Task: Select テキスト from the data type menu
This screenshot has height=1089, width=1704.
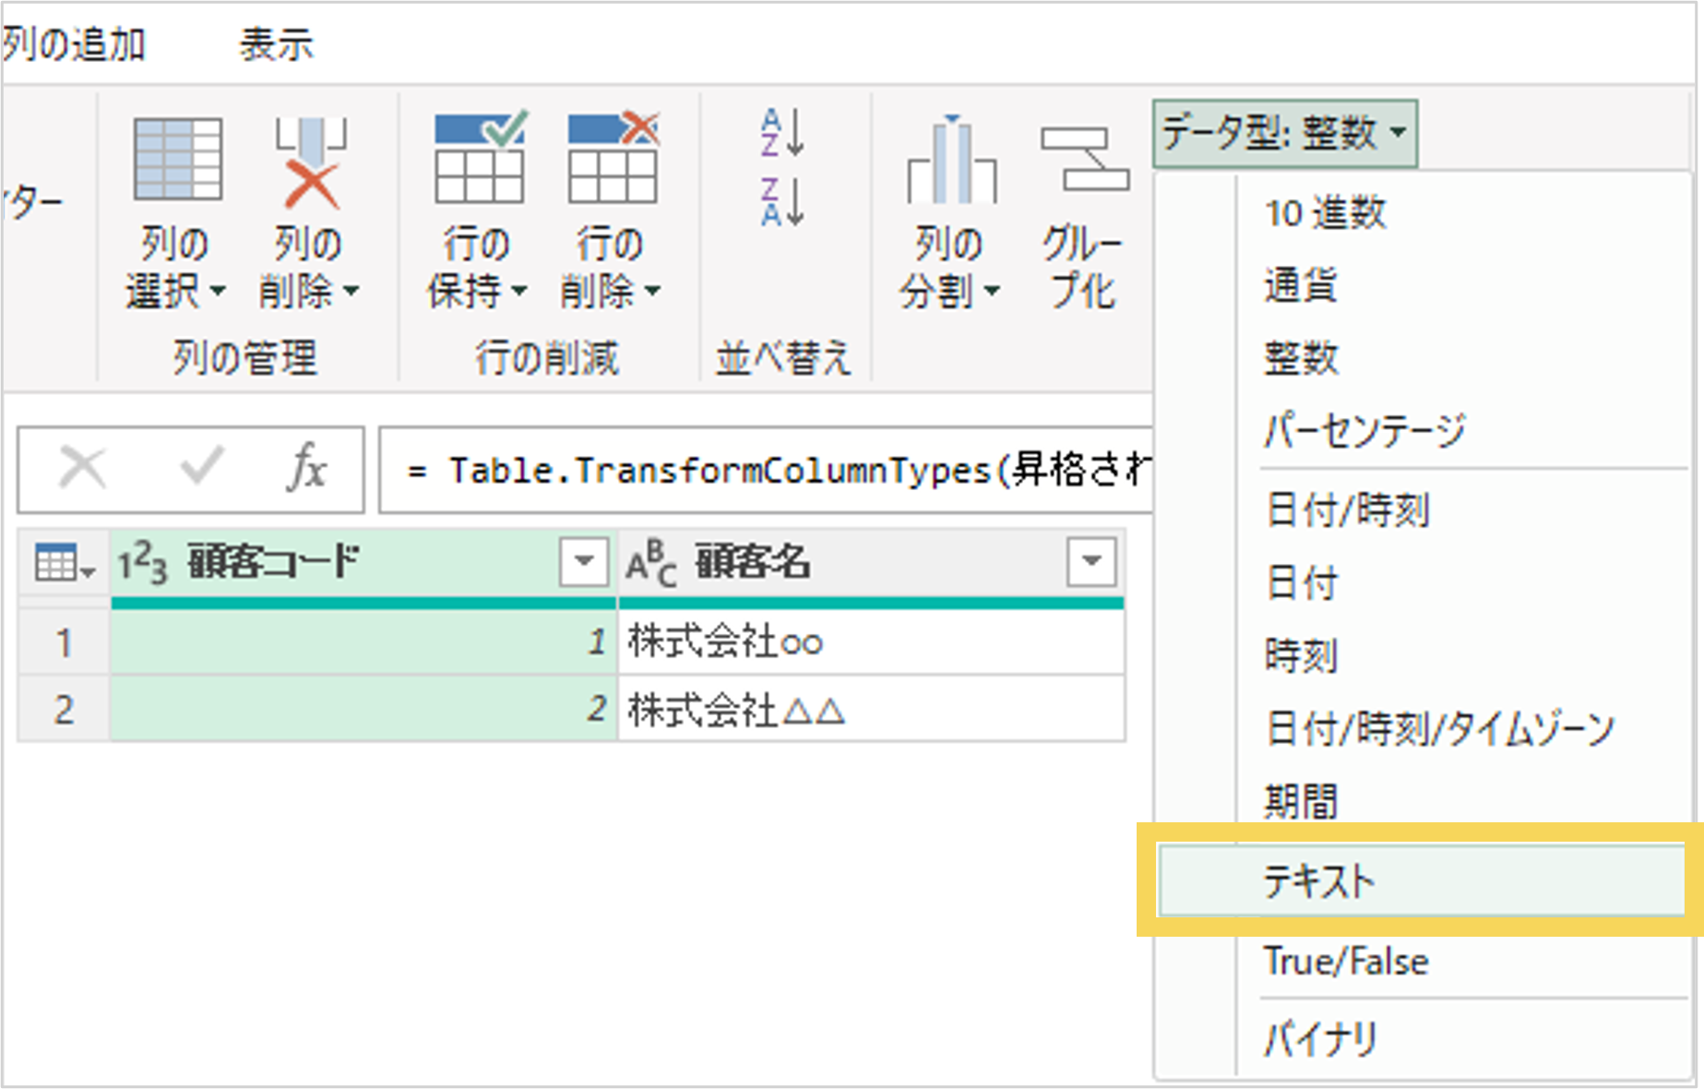Action: [1319, 881]
